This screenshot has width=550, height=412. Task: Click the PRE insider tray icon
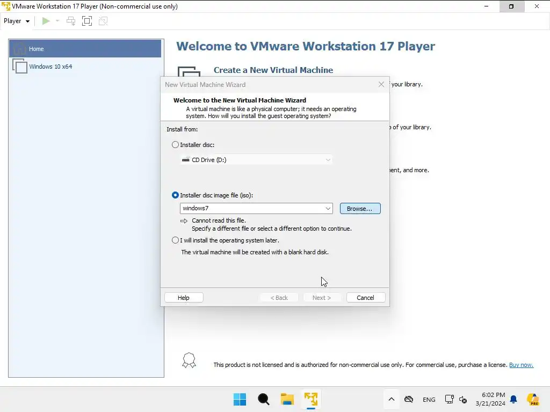tap(533, 399)
